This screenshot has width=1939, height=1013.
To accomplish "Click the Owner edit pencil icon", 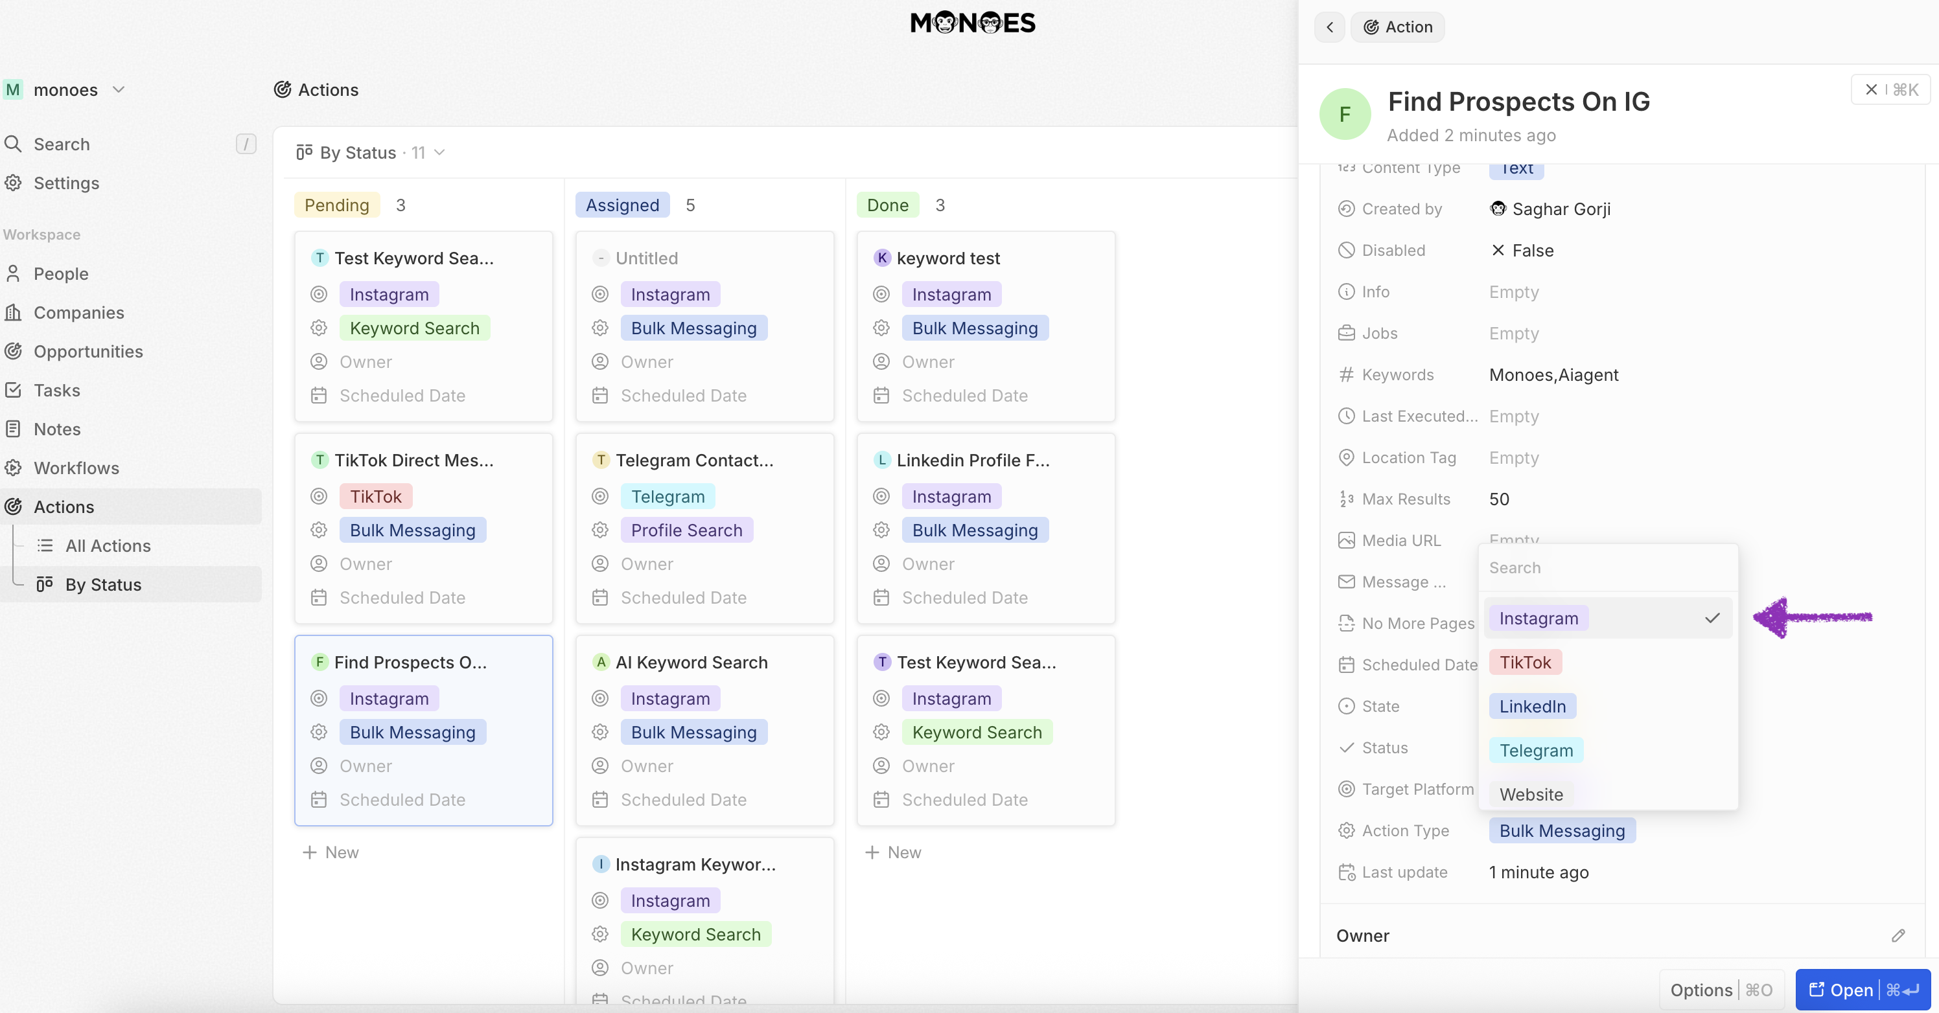I will [x=1898, y=935].
